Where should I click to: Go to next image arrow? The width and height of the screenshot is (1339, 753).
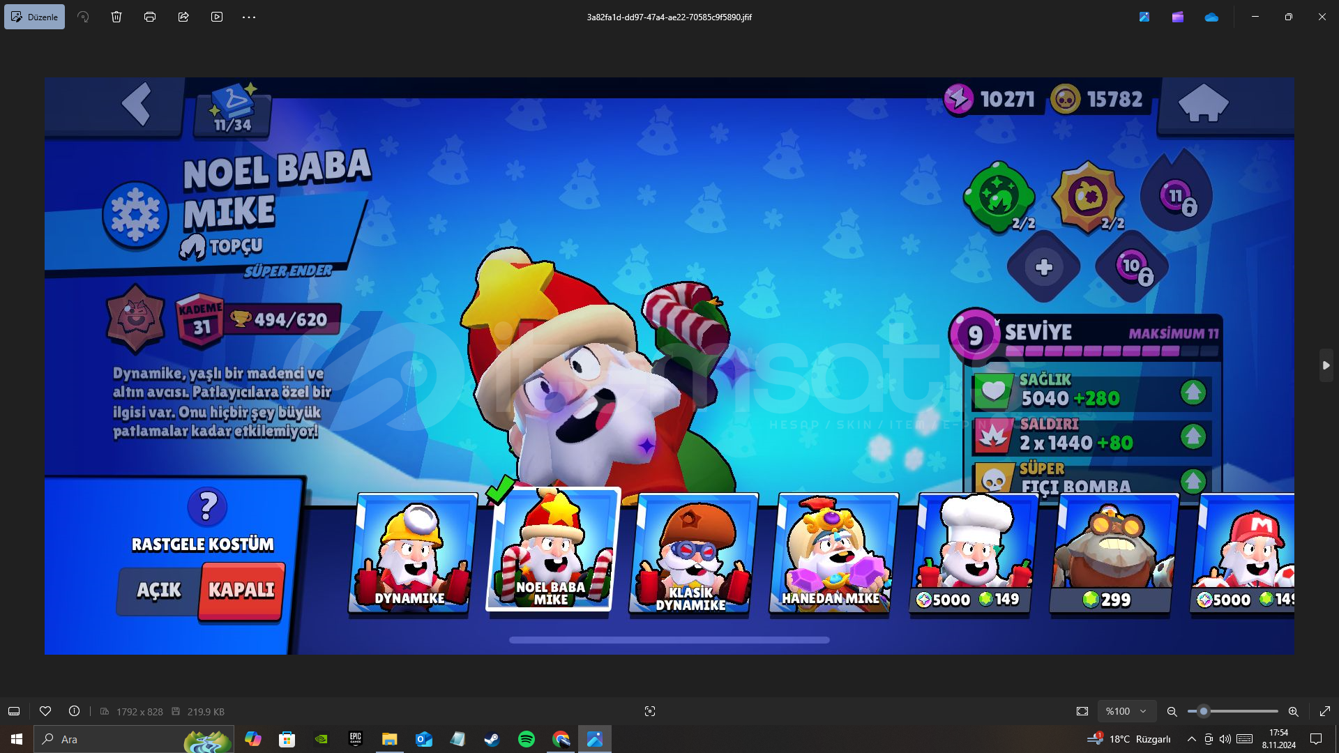[x=1326, y=365]
